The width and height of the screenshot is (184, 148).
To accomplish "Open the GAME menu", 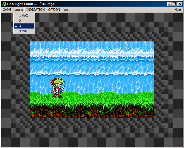I will coord(7,10).
